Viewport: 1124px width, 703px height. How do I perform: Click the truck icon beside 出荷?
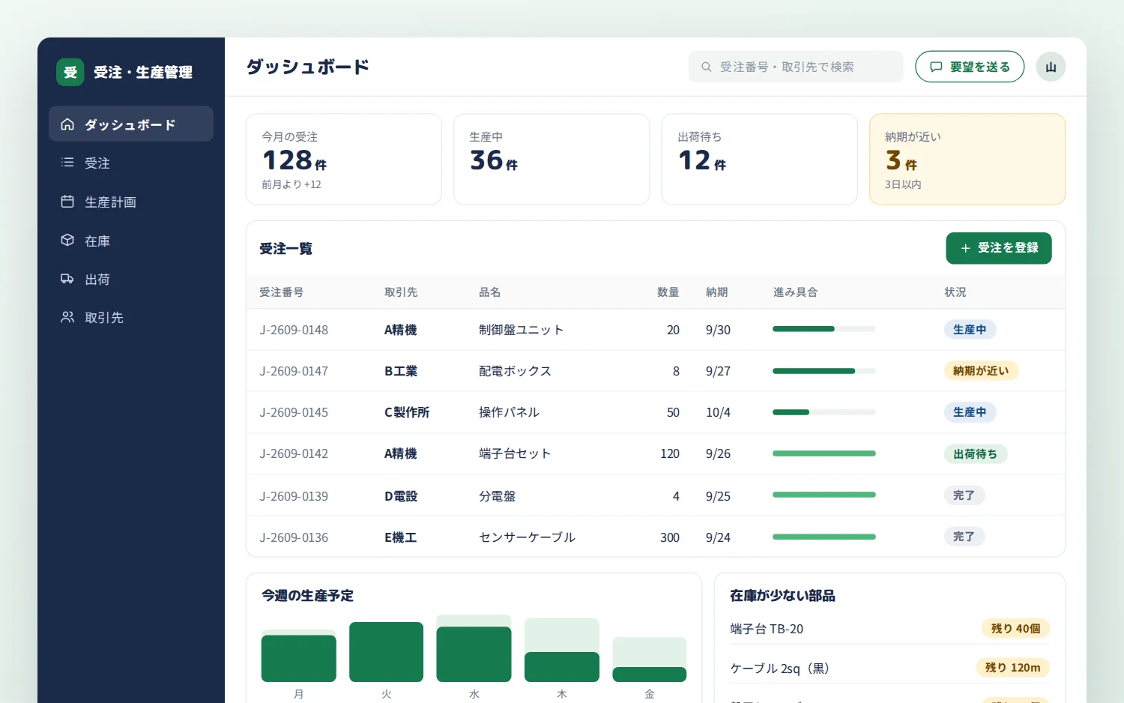coord(67,279)
